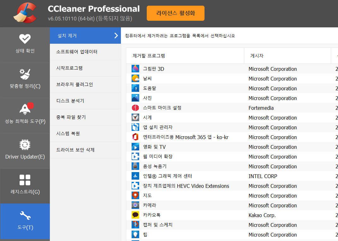Click the 음성 녹음기 recorder icon
The height and width of the screenshot is (241, 338).
coord(135,166)
